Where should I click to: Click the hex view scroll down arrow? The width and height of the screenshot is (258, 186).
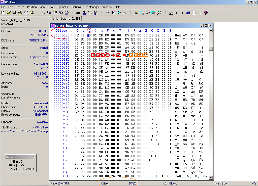[211, 177]
